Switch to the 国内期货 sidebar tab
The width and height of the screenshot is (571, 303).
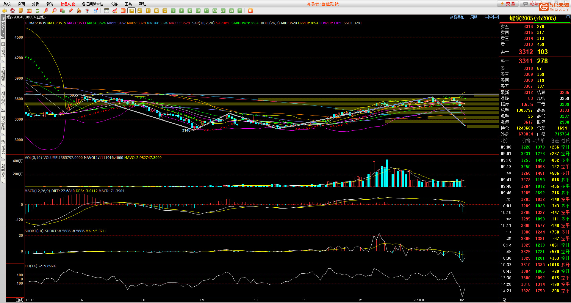(3, 50)
